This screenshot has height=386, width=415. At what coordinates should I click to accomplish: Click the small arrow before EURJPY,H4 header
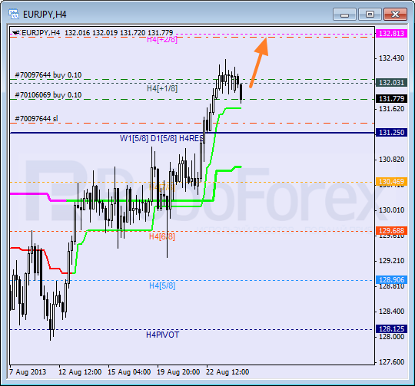(x=16, y=33)
